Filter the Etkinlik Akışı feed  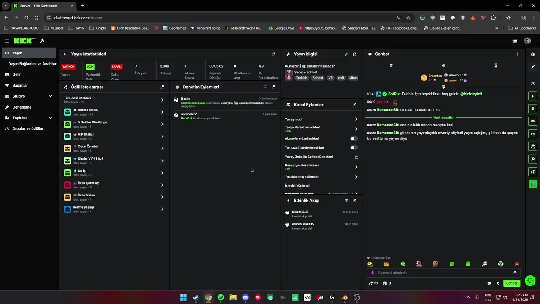pos(346,201)
